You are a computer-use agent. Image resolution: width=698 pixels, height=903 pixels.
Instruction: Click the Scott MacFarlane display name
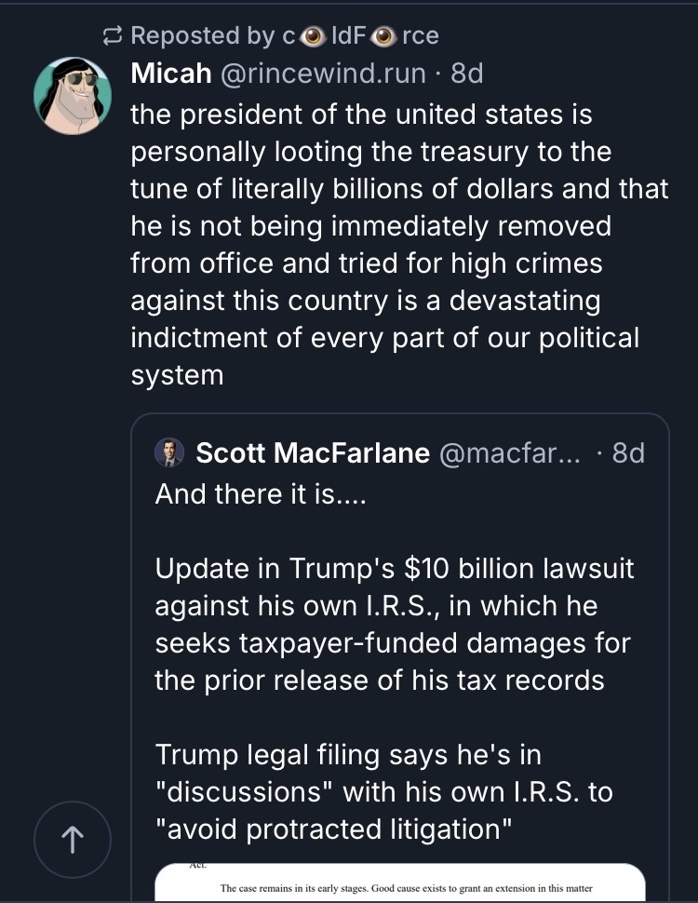[x=313, y=453]
